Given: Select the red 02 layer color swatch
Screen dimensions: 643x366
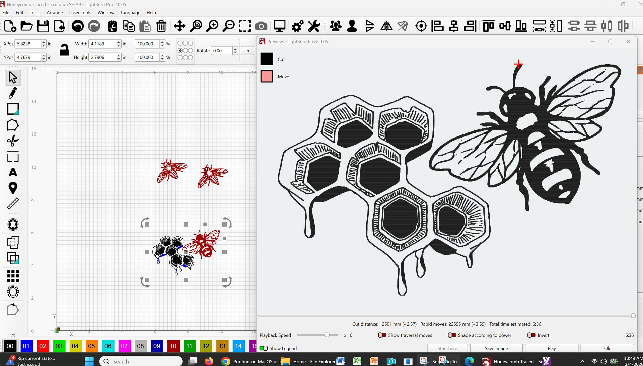Looking at the screenshot, I should [43, 346].
